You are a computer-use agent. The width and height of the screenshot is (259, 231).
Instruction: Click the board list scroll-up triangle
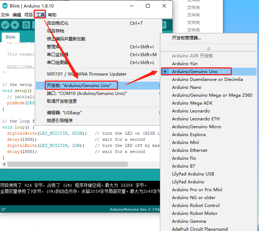209,49
